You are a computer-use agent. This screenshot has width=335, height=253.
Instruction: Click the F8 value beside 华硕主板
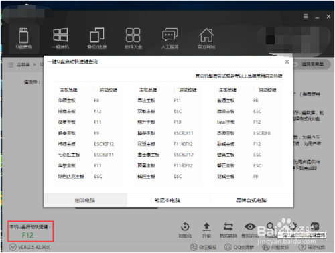pyautogui.click(x=96, y=100)
